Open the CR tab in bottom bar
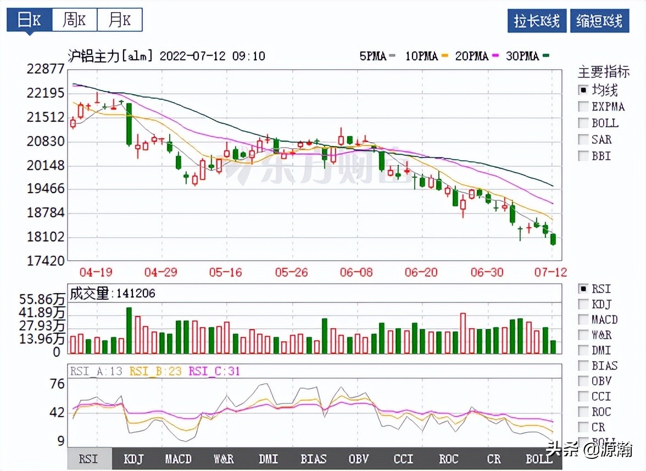646x471 pixels. (493, 459)
